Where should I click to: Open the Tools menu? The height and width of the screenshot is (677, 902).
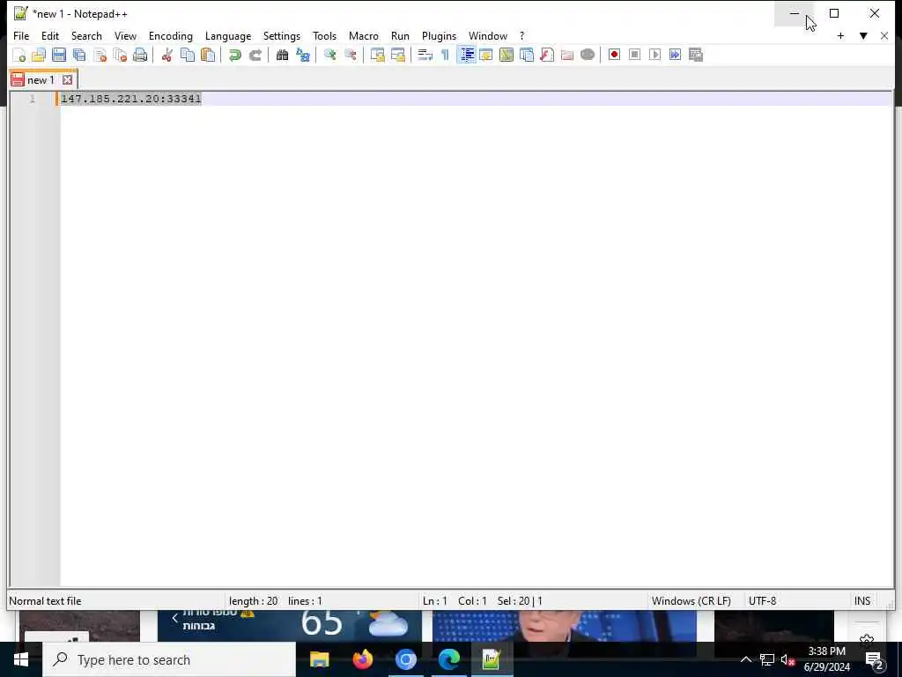coord(324,35)
